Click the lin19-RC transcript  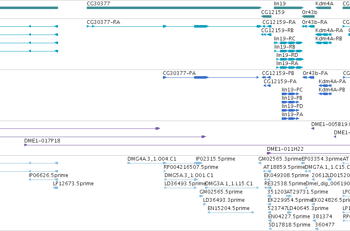point(288,43)
